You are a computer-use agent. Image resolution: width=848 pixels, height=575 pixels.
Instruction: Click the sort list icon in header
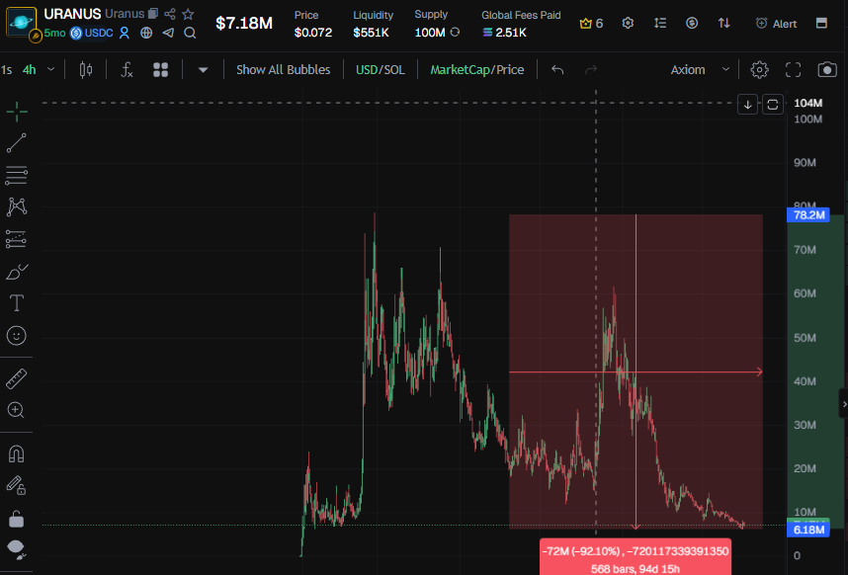pyautogui.click(x=660, y=23)
